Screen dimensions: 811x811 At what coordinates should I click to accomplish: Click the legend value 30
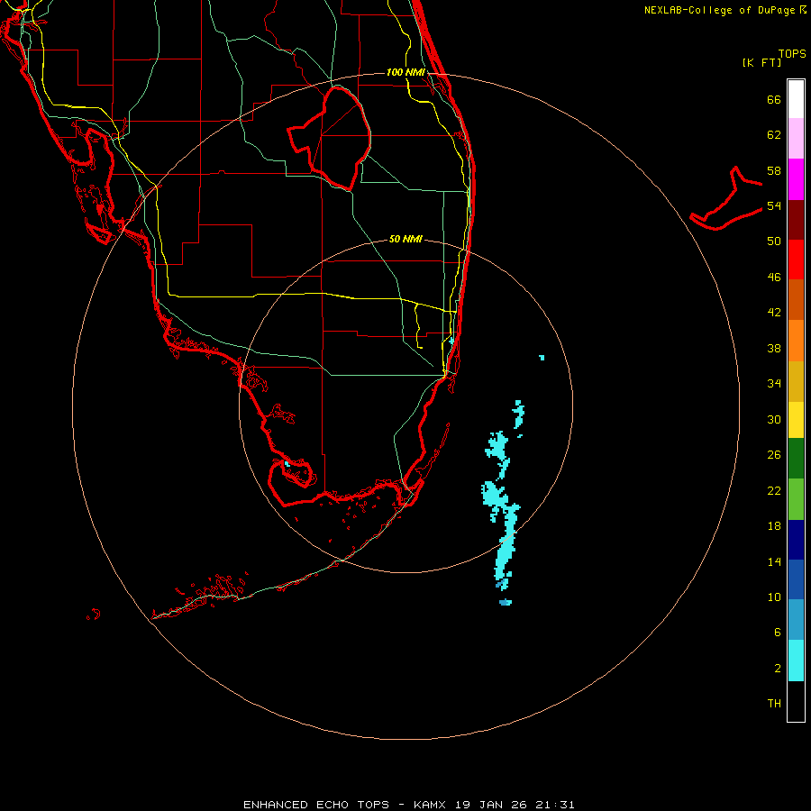(774, 419)
